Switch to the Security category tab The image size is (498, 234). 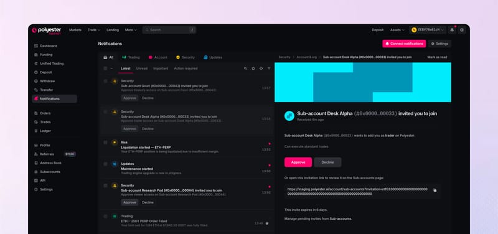tap(186, 57)
